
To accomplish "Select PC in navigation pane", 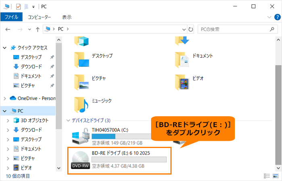I will click(17, 111).
